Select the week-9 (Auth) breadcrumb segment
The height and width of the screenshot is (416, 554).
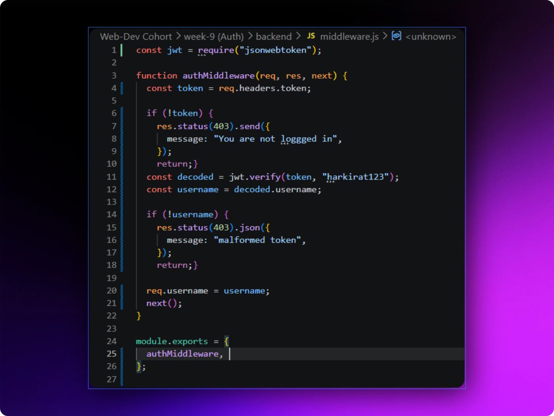214,37
